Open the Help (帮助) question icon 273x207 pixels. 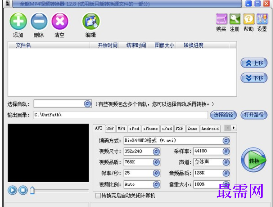click(x=249, y=19)
